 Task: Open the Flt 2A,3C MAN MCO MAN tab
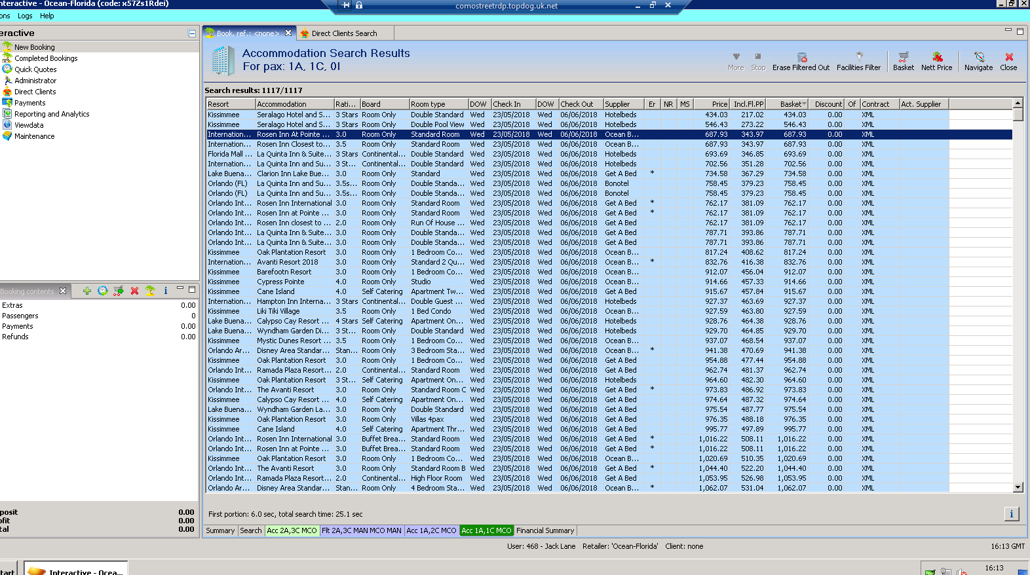(362, 530)
